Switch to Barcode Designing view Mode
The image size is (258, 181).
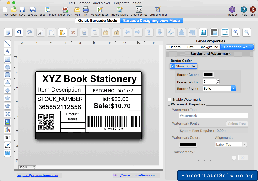151,21
